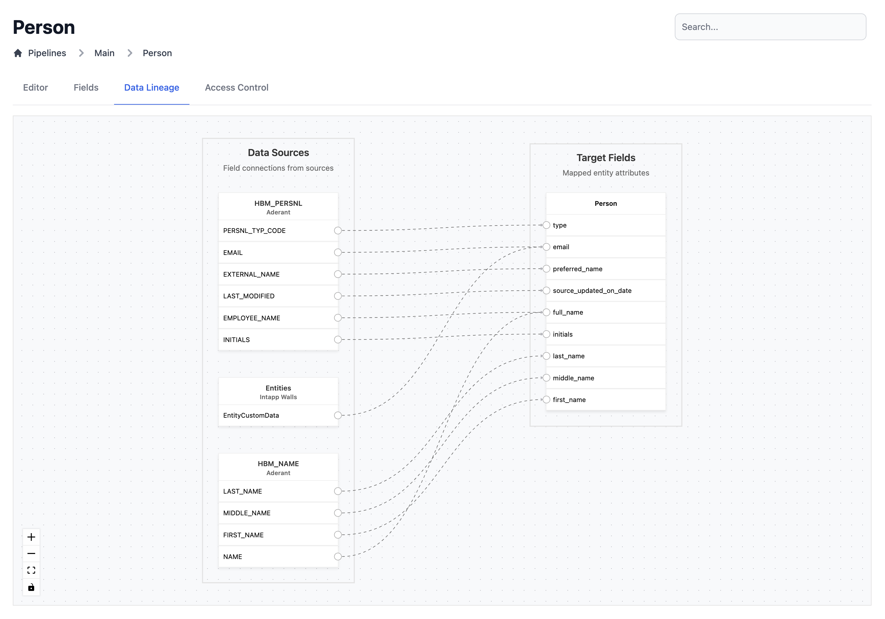Open the Access Control tab
This screenshot has height=619, width=885.
click(236, 87)
